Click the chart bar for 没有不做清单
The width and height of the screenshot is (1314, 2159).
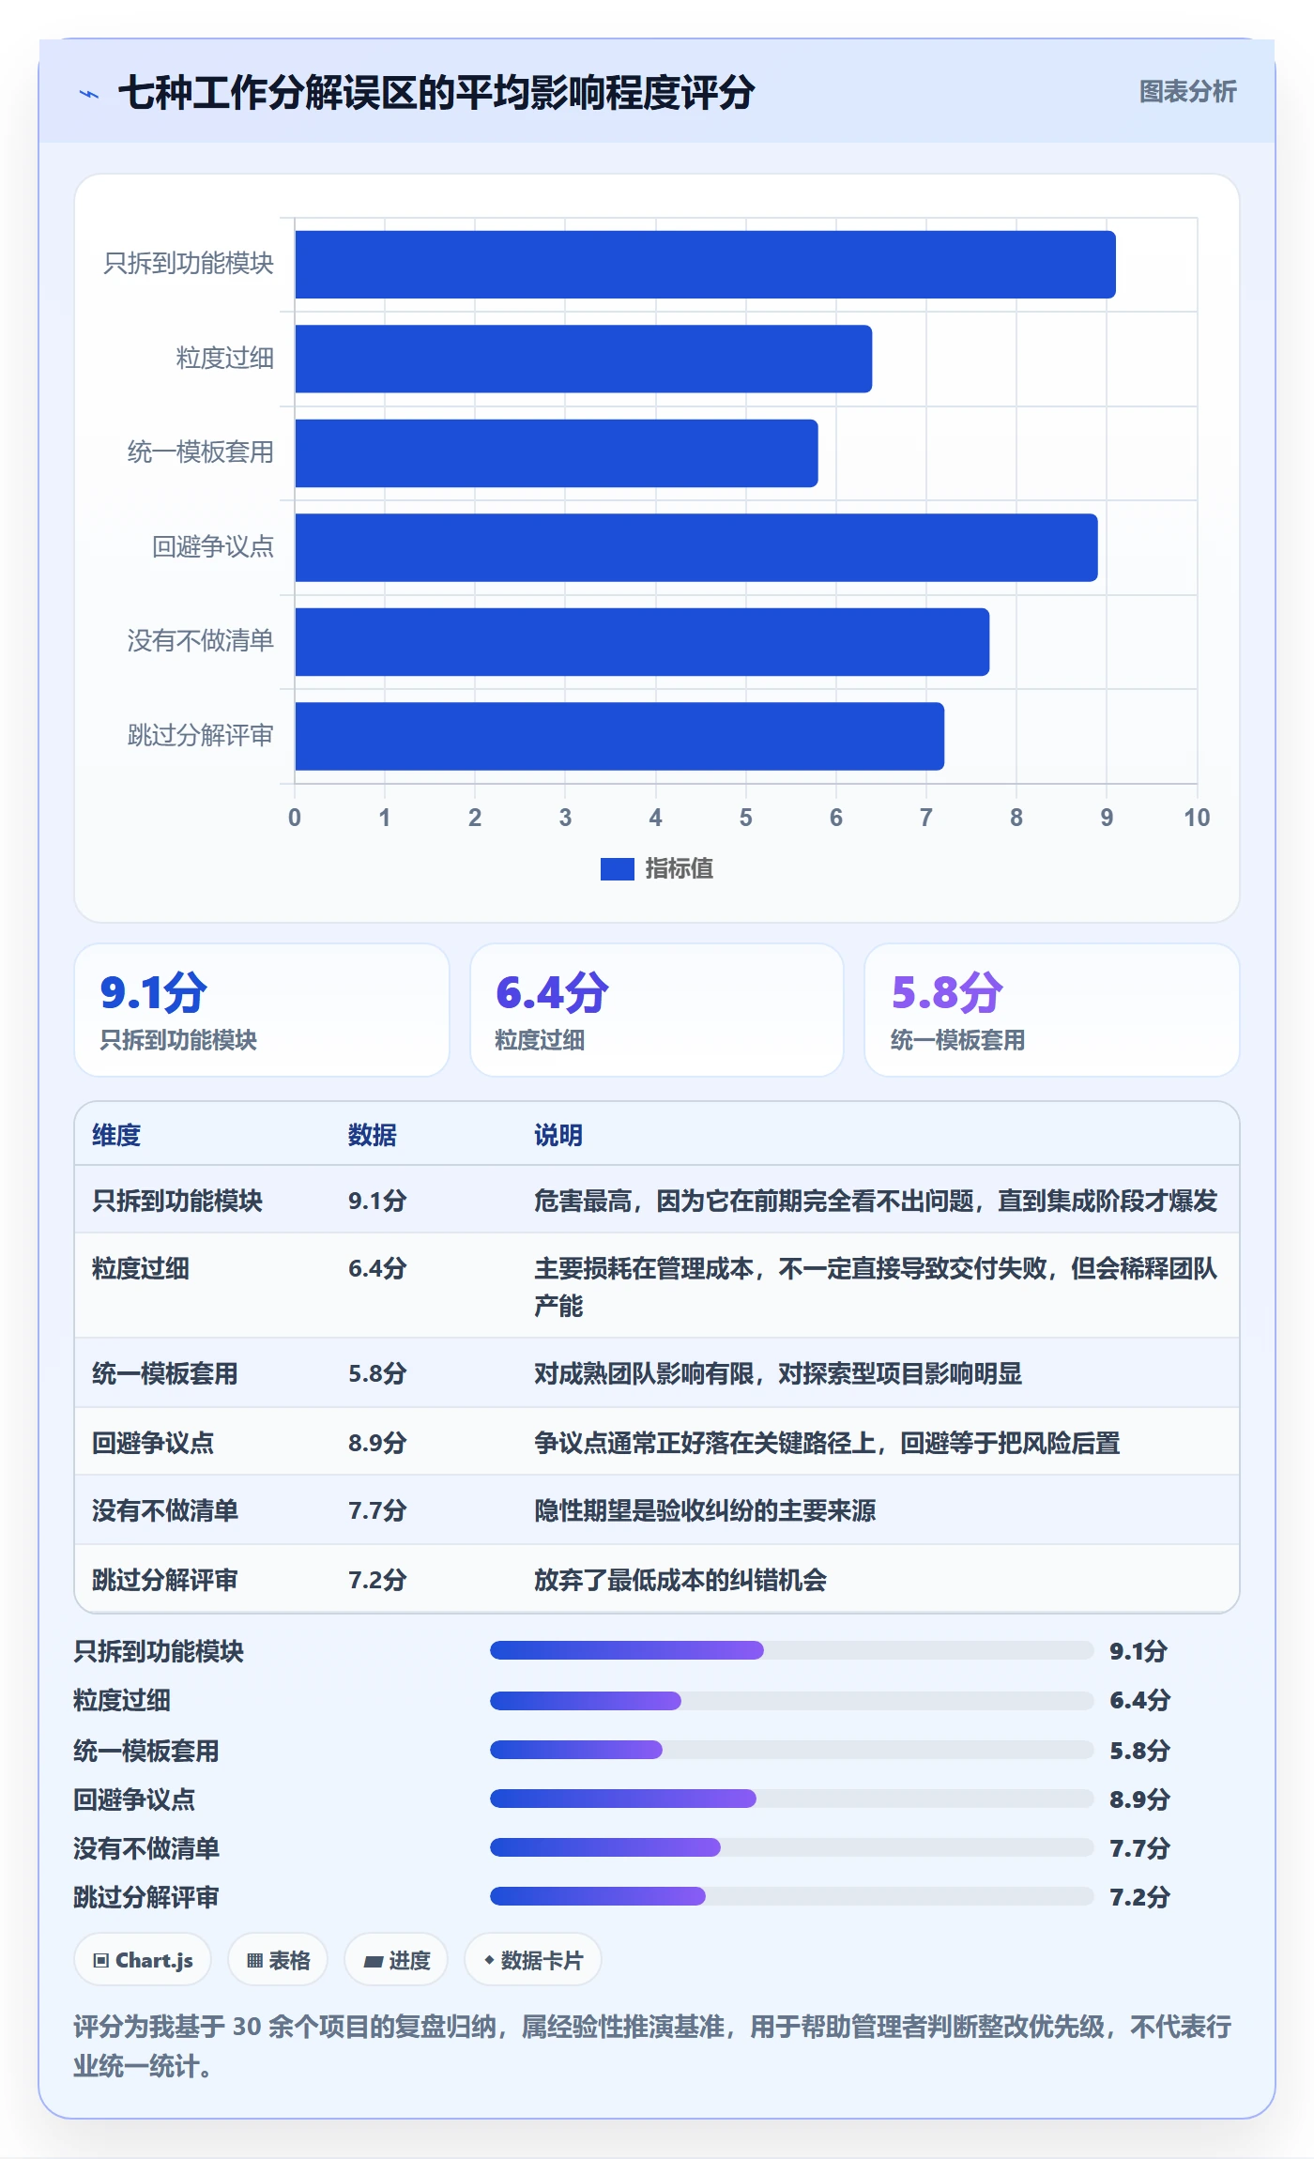642,642
